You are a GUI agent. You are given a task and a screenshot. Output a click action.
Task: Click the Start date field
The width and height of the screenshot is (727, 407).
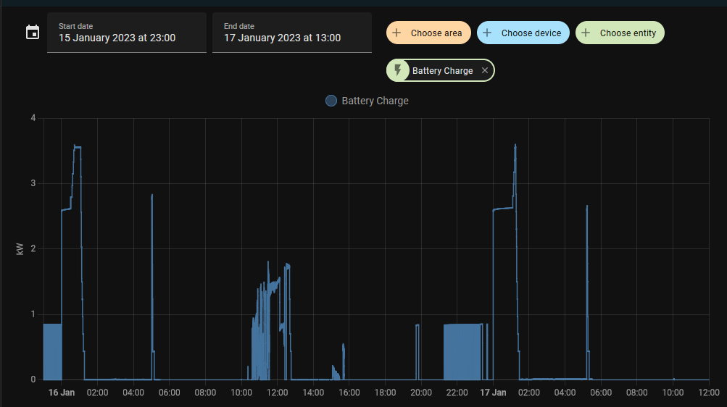click(126, 33)
